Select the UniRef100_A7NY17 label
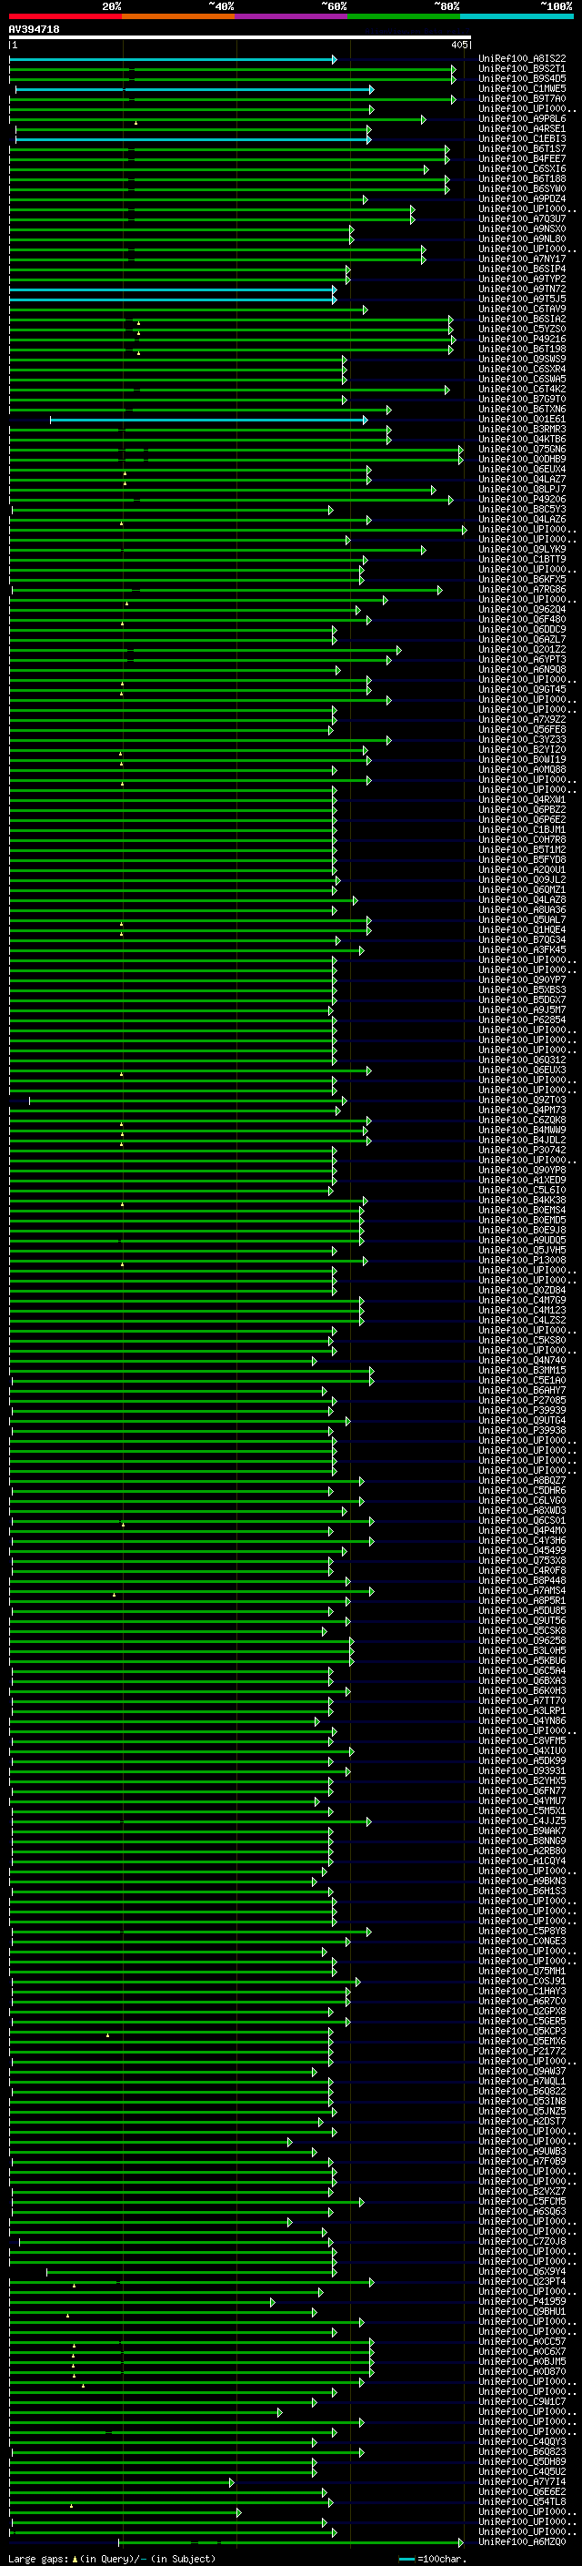582x2566 pixels. (522, 259)
